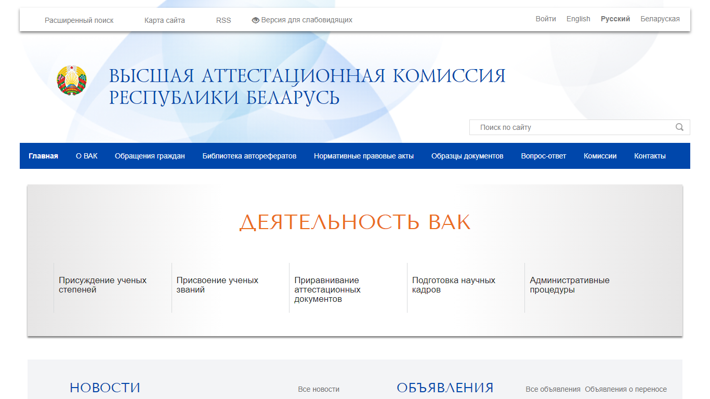The height and width of the screenshot is (399, 710).
Task: Click Войти to log in
Action: click(x=546, y=19)
